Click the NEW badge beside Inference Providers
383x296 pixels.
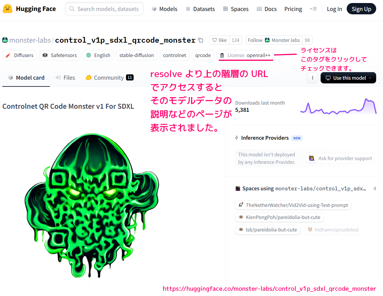pyautogui.click(x=297, y=138)
